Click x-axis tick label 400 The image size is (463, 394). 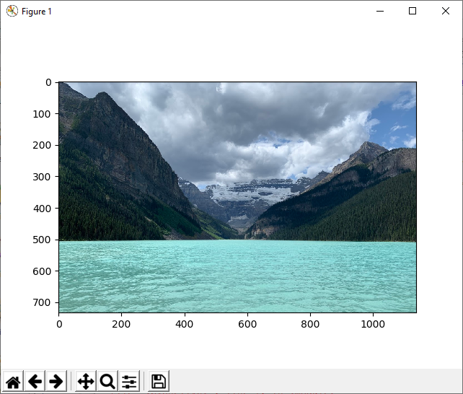184,324
